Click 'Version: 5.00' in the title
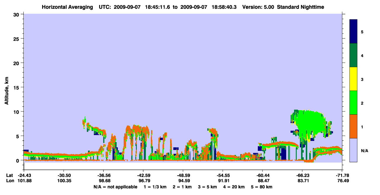The image size is (380, 195). click(x=258, y=7)
